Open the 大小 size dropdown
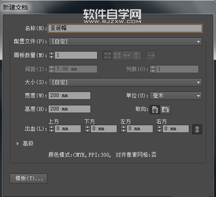This screenshot has height=197, width=216. [x=125, y=82]
